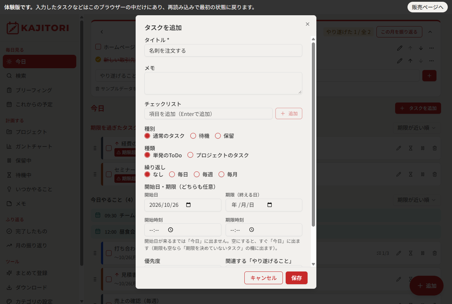This screenshot has height=304, width=452.
Task: Open ガントチャート in the sidebar
Action: click(x=40, y=146)
